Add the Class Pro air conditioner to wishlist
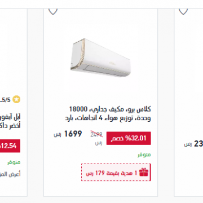Image resolution: width=203 pixels, height=203 pixels. pyautogui.click(x=53, y=11)
